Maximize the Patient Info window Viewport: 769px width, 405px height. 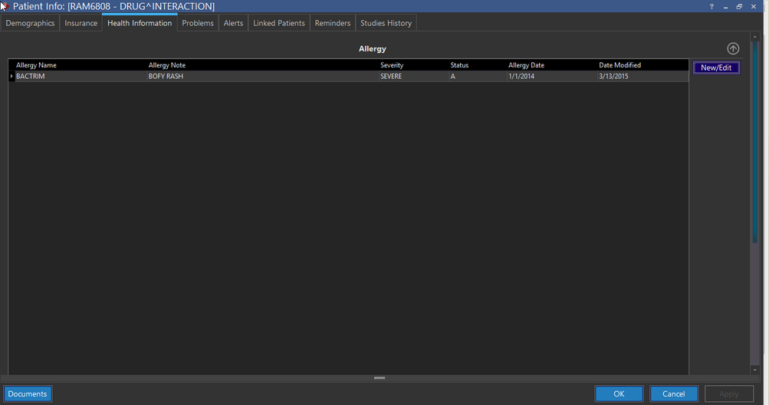739,7
